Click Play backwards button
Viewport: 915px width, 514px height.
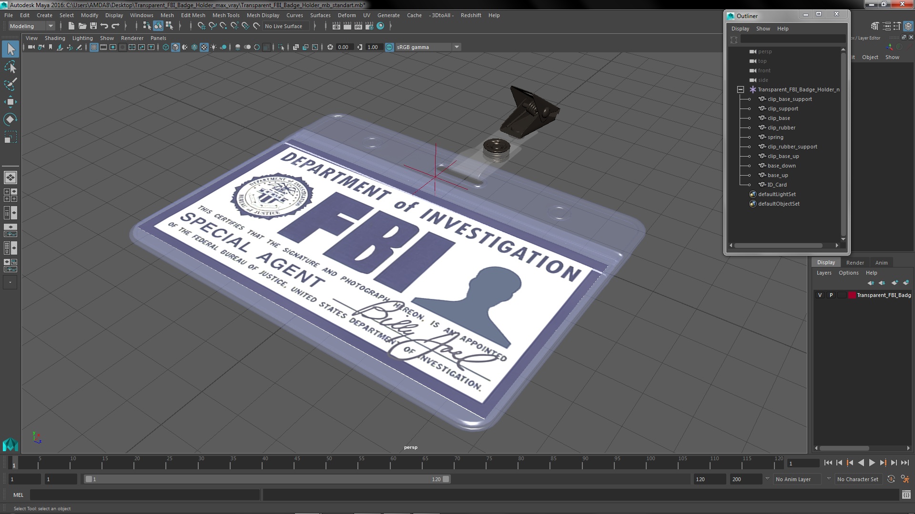coord(861,463)
